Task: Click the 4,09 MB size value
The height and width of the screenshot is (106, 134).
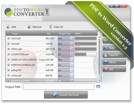Action: (49, 70)
